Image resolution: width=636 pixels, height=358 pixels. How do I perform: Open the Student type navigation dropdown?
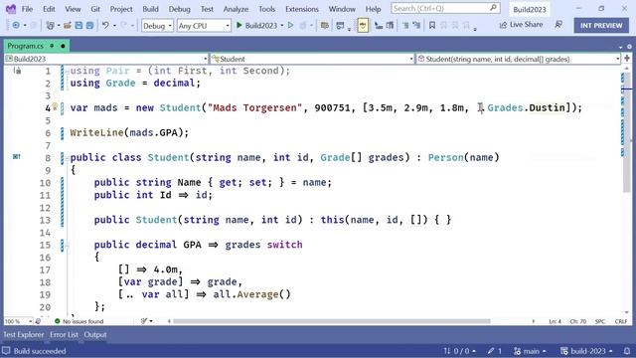pyautogui.click(x=312, y=59)
